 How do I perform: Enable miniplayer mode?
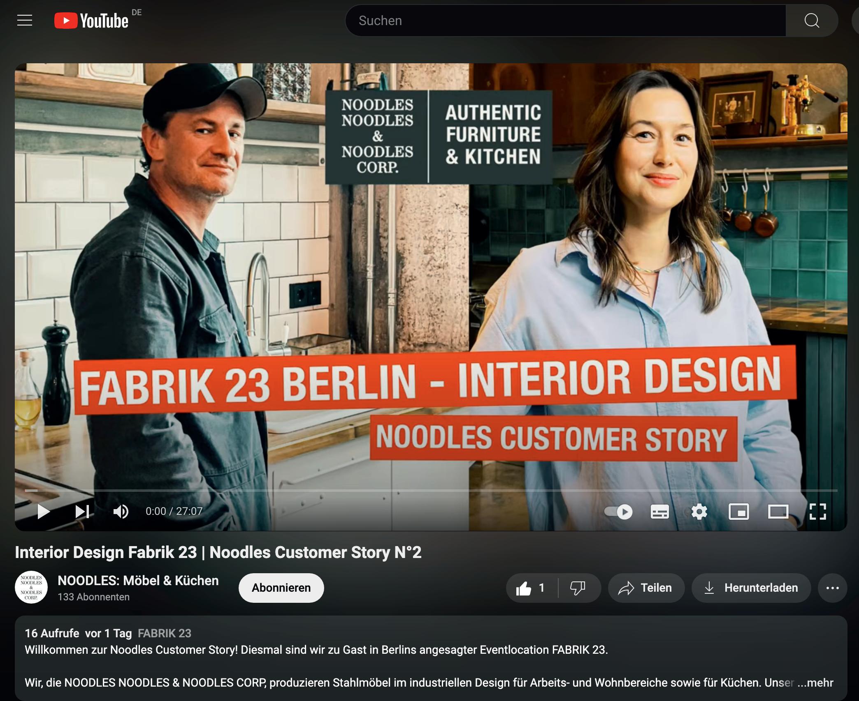[x=738, y=512]
